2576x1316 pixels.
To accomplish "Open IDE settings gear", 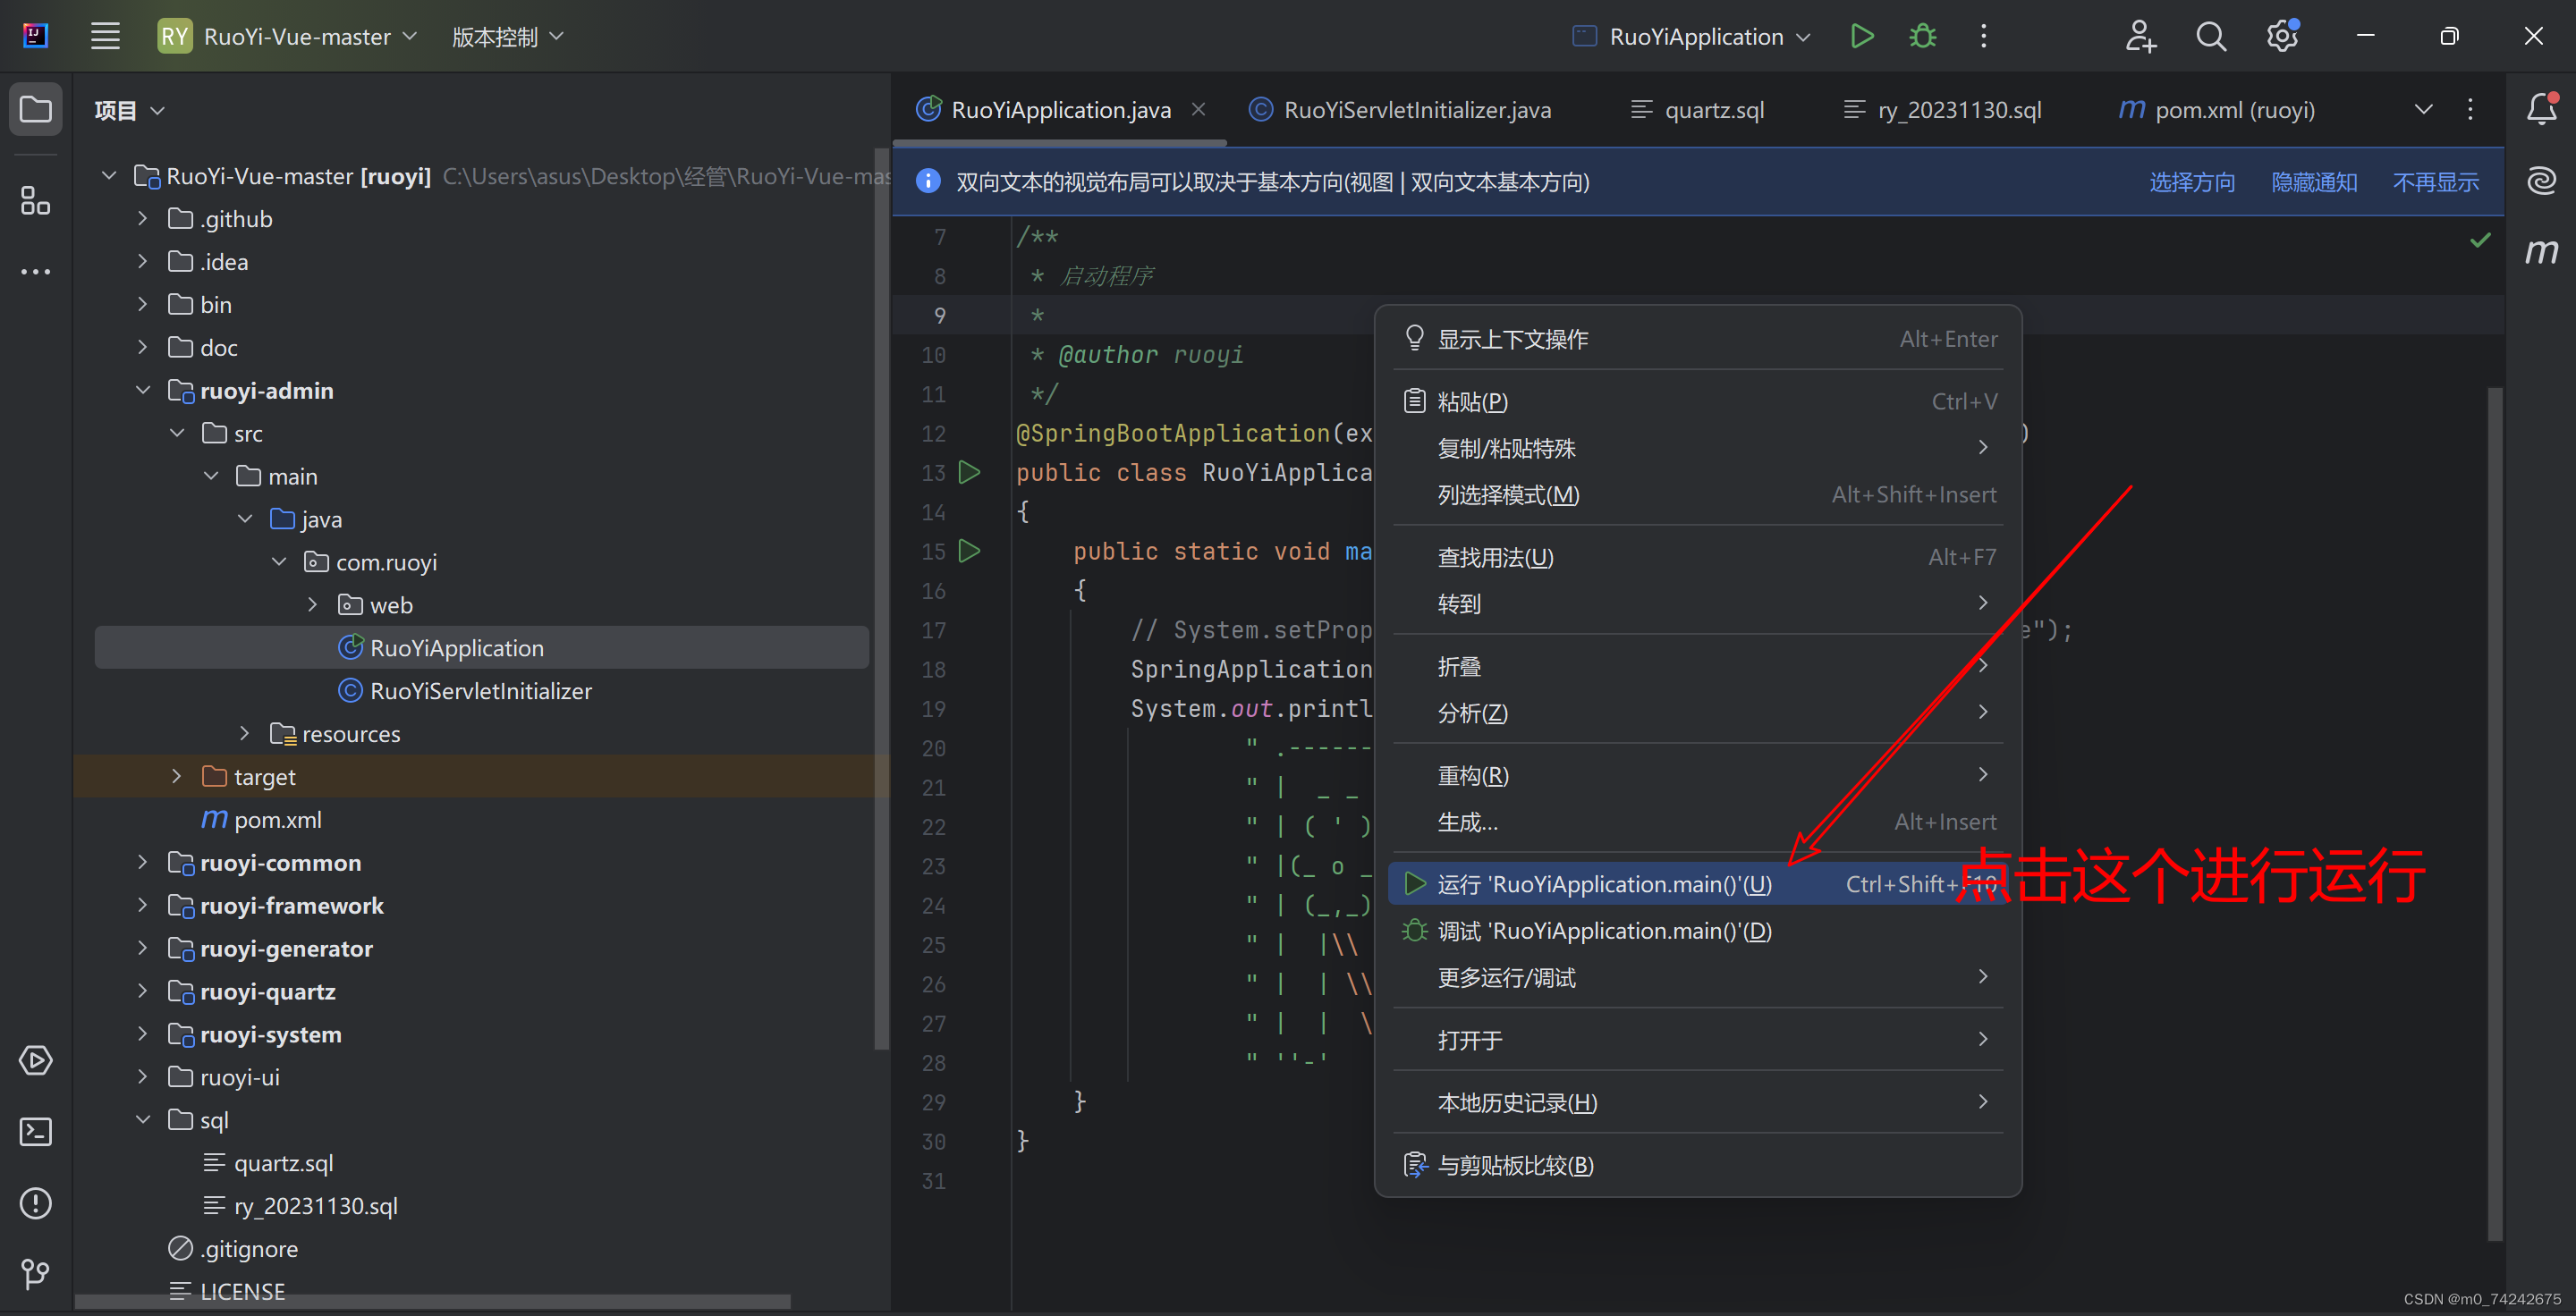I will tap(2282, 37).
